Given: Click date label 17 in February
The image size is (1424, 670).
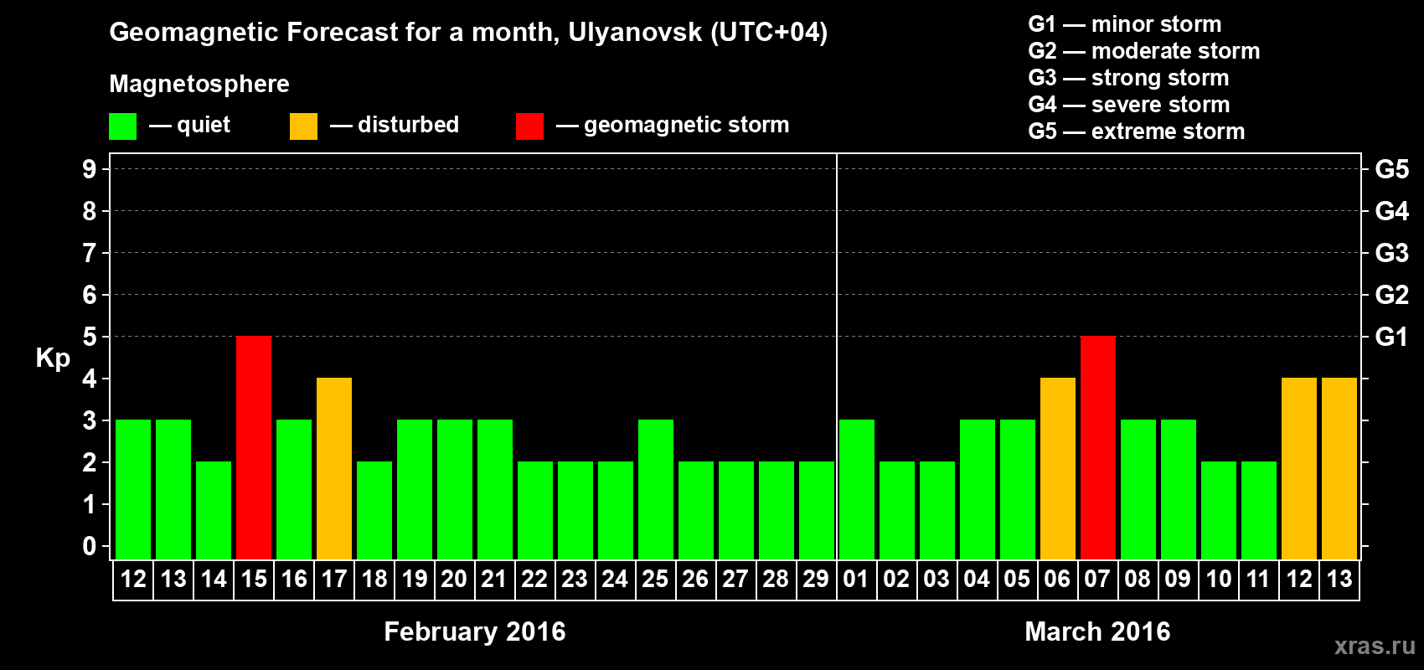Looking at the screenshot, I should pyautogui.click(x=334, y=580).
